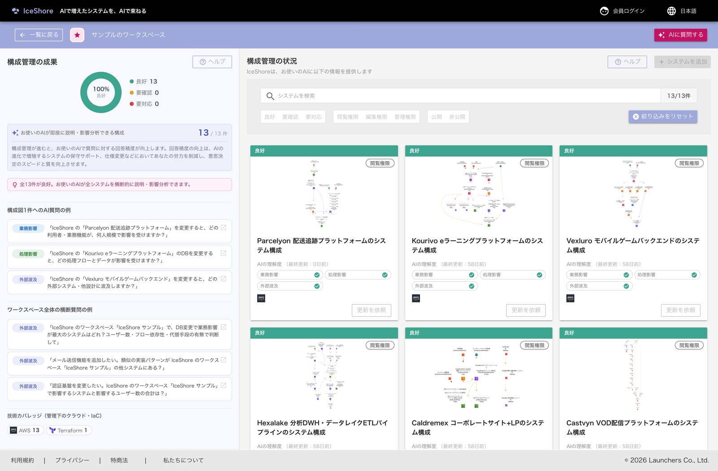
Task: Open external link icon for 認証基盤 question
Action: [x=223, y=386]
